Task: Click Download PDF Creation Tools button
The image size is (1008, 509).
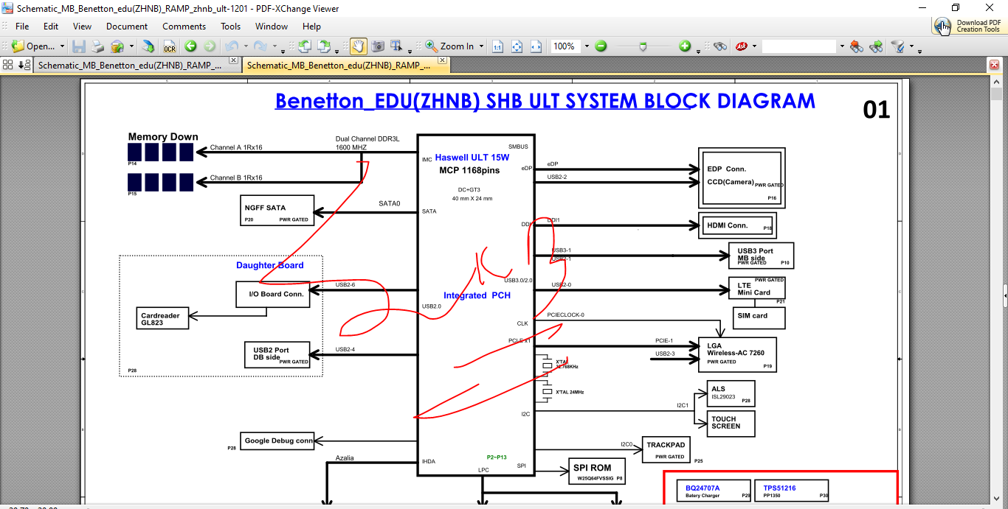Action: pos(967,26)
